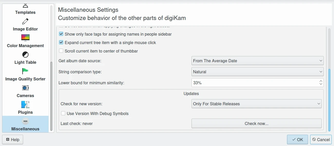Select the Image Editor pencil icon
This screenshot has width=334, height=146.
coord(25,21)
